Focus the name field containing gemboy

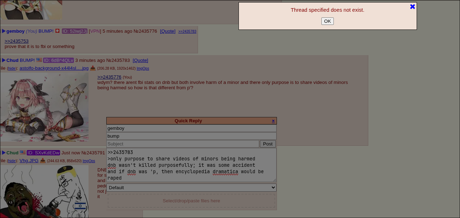(x=191, y=128)
